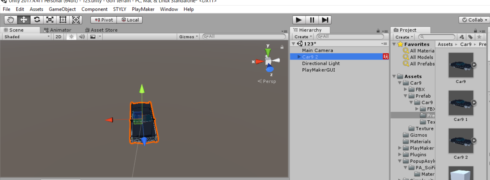Click the Assets breadcrumb in Project
The height and width of the screenshot is (180, 490).
[x=445, y=44]
